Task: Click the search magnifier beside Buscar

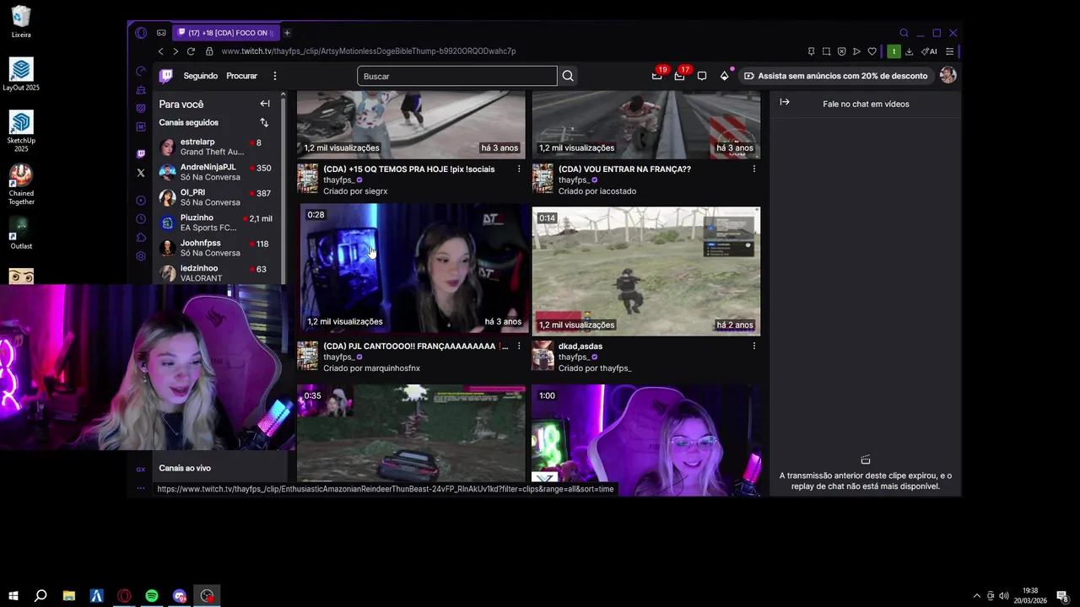Action: [x=568, y=76]
